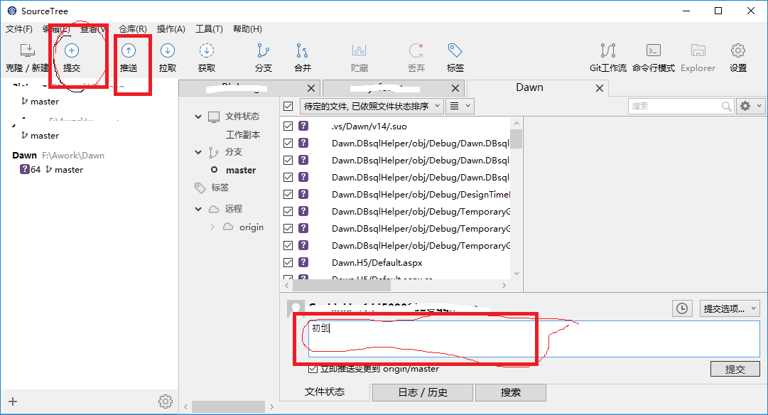Screen dimensions: 768x415
Task: Switch to the 文件状态 bottom tab
Action: [x=325, y=392]
